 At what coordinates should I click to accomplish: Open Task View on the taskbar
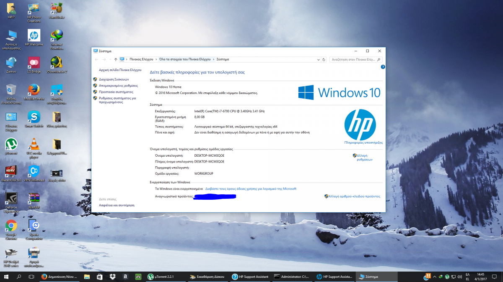point(31,277)
